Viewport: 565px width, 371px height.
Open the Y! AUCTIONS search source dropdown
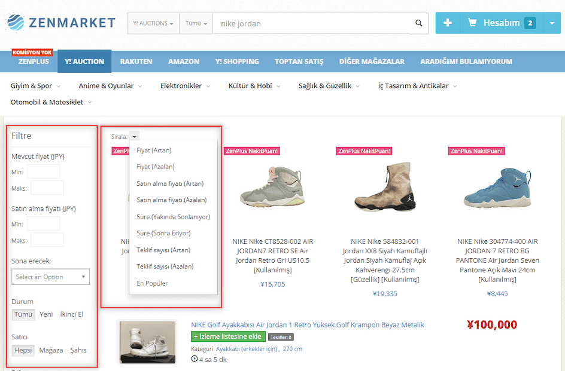coord(153,23)
